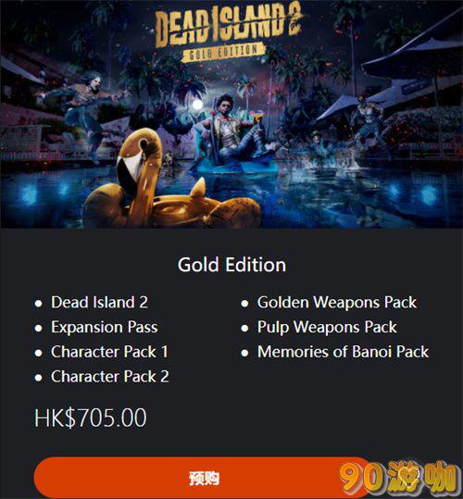Click the HK$705.00 price label
Screen dimensions: 463x499
tap(91, 418)
